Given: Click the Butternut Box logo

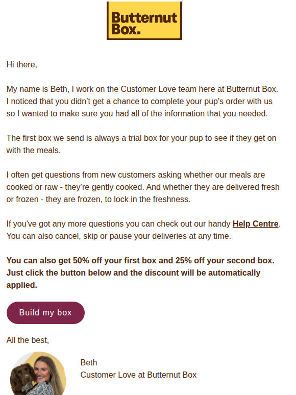Looking at the screenshot, I should click(x=144, y=20).
